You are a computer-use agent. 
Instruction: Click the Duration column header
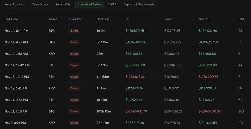tap(103, 19)
